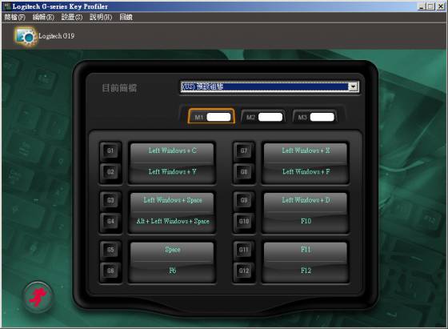This screenshot has width=448, height=329.
Task: Select the G1 key icon
Action: [x=110, y=150]
